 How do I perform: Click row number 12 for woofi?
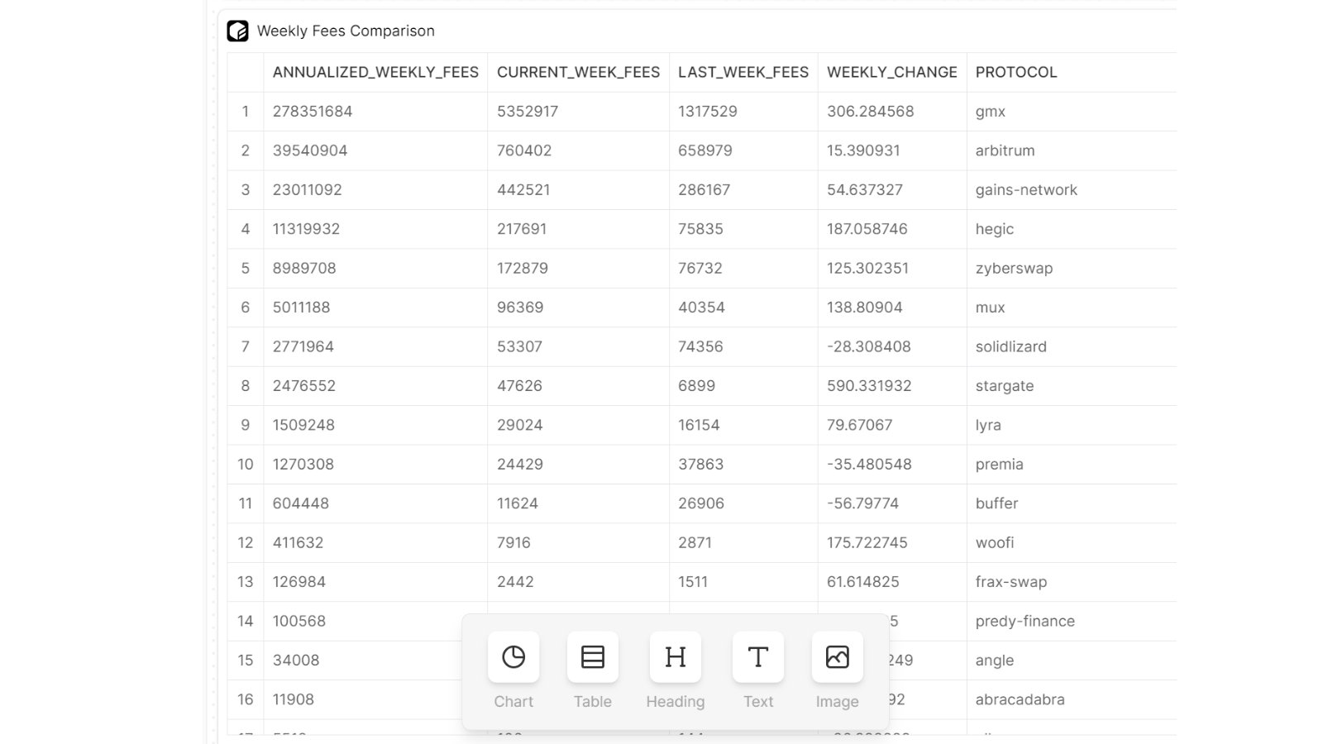(246, 543)
